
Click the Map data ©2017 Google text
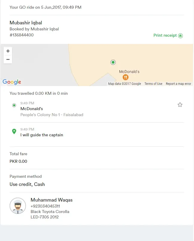click(125, 84)
